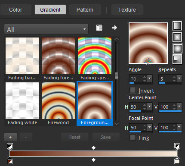The image size is (185, 166).
Task: Select the cream end color stop marker
Action: [x=177, y=161]
